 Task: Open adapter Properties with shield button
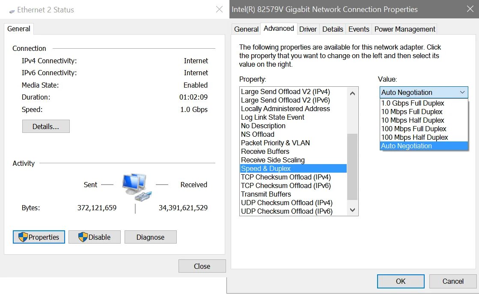click(x=39, y=237)
